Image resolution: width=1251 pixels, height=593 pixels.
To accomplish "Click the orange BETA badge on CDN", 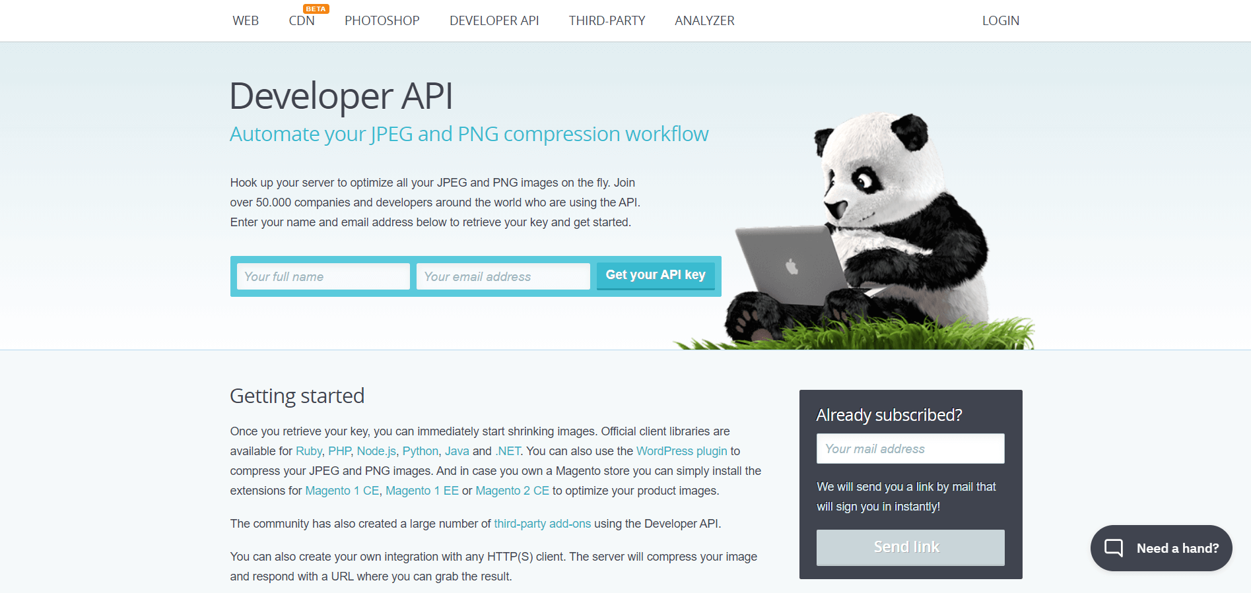I will coord(316,9).
